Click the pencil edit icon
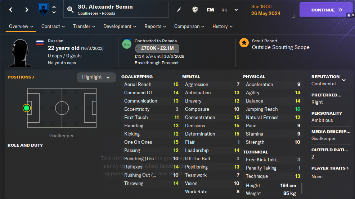This screenshot has height=199, width=355. [179, 10]
